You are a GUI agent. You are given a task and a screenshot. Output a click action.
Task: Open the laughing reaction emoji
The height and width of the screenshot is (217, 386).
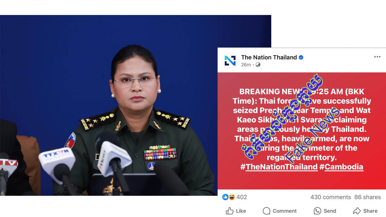click(232, 197)
